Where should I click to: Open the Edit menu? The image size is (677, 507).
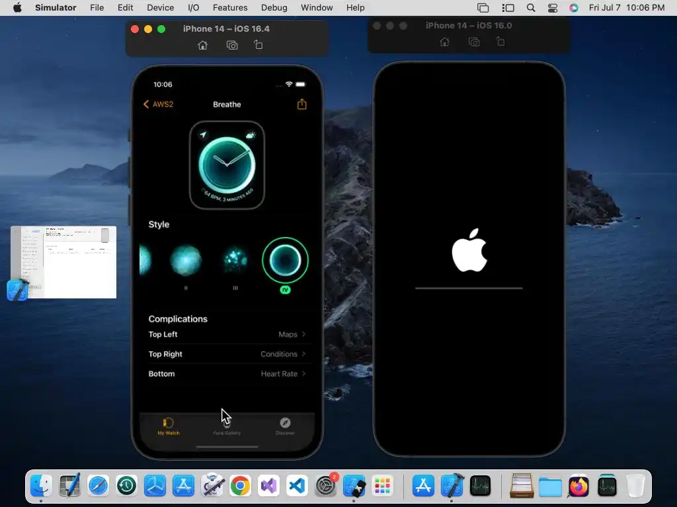click(x=125, y=8)
